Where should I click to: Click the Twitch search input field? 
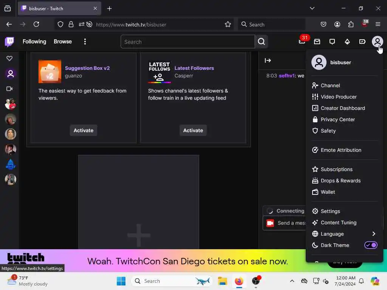pyautogui.click(x=187, y=42)
